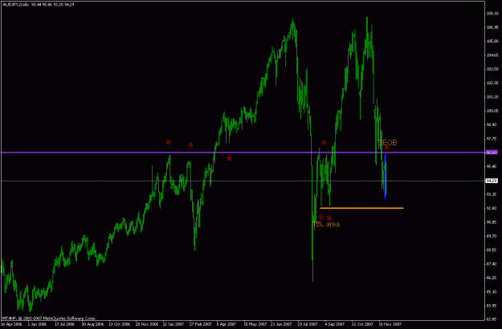The width and height of the screenshot is (502, 329).
Task: Select red down arrow directly under BEOB label
Action: (x=387, y=148)
